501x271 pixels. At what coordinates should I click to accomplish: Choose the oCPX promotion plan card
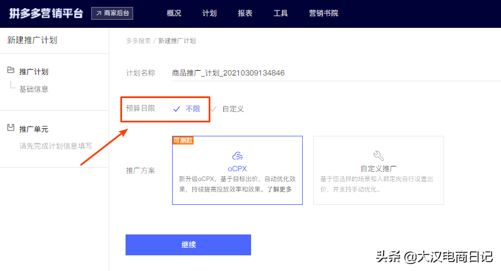pos(237,170)
